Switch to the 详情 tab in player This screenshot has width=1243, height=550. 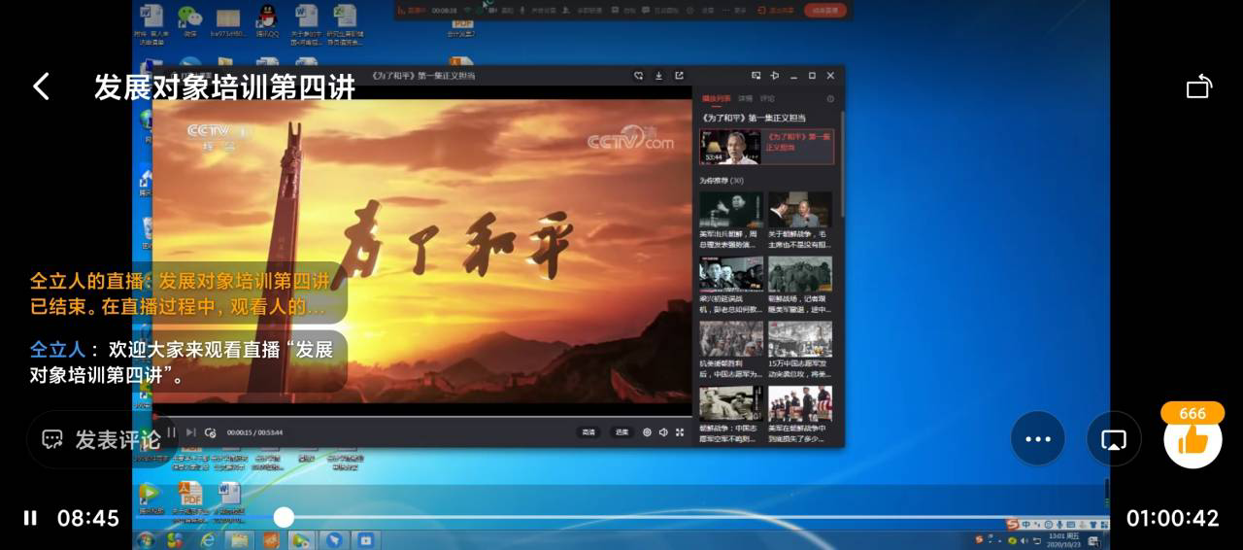click(x=745, y=98)
